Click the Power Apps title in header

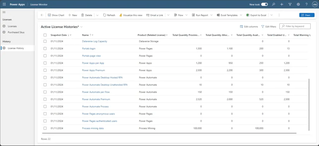17,4
